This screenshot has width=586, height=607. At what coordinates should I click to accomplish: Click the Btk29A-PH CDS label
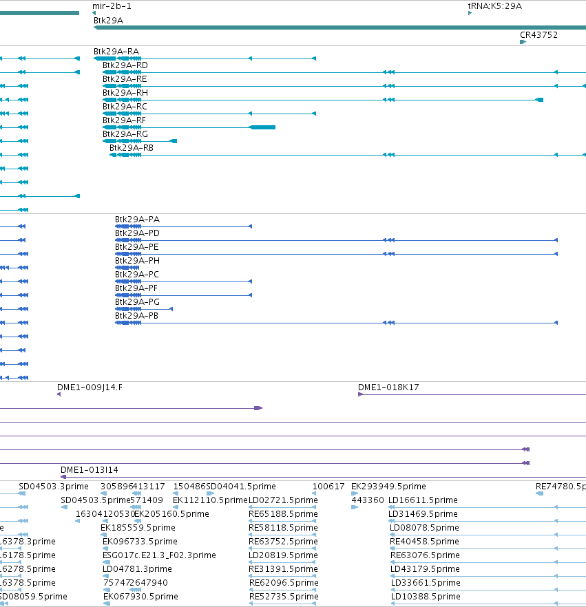pyautogui.click(x=137, y=261)
